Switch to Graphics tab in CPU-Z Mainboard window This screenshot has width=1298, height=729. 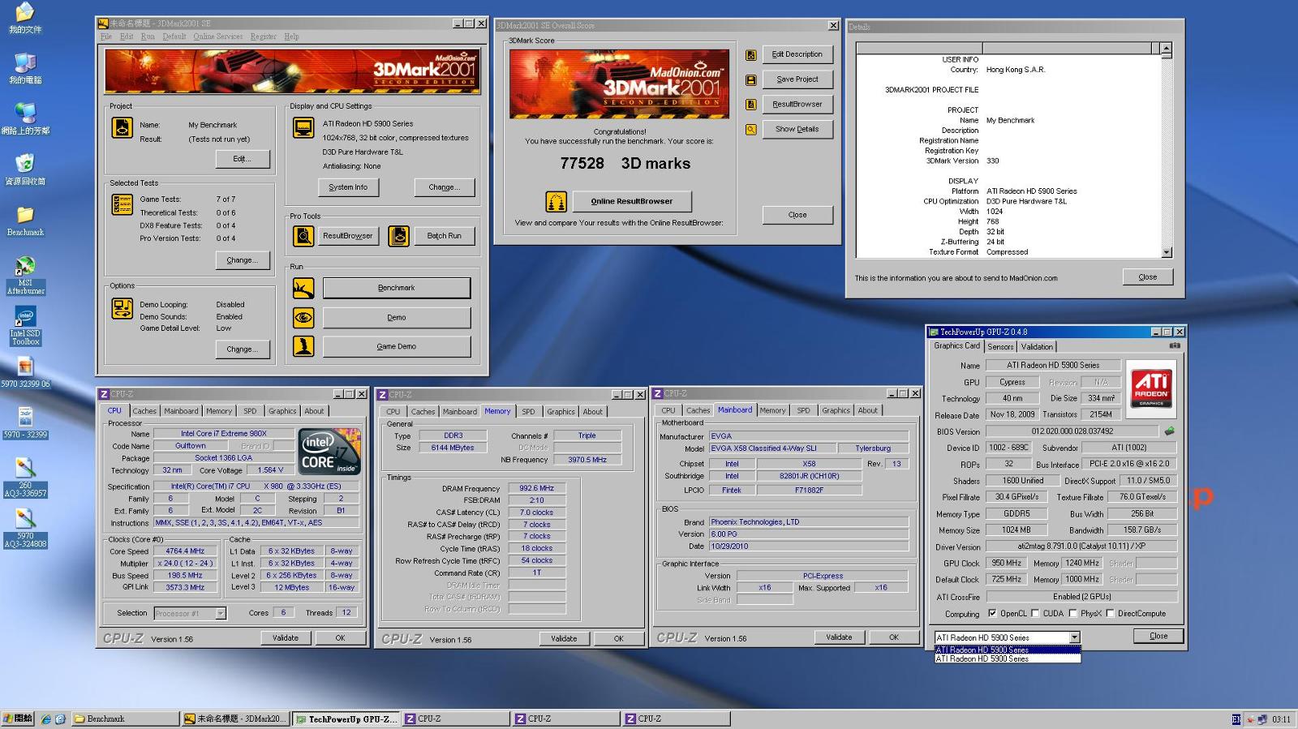[x=836, y=410]
